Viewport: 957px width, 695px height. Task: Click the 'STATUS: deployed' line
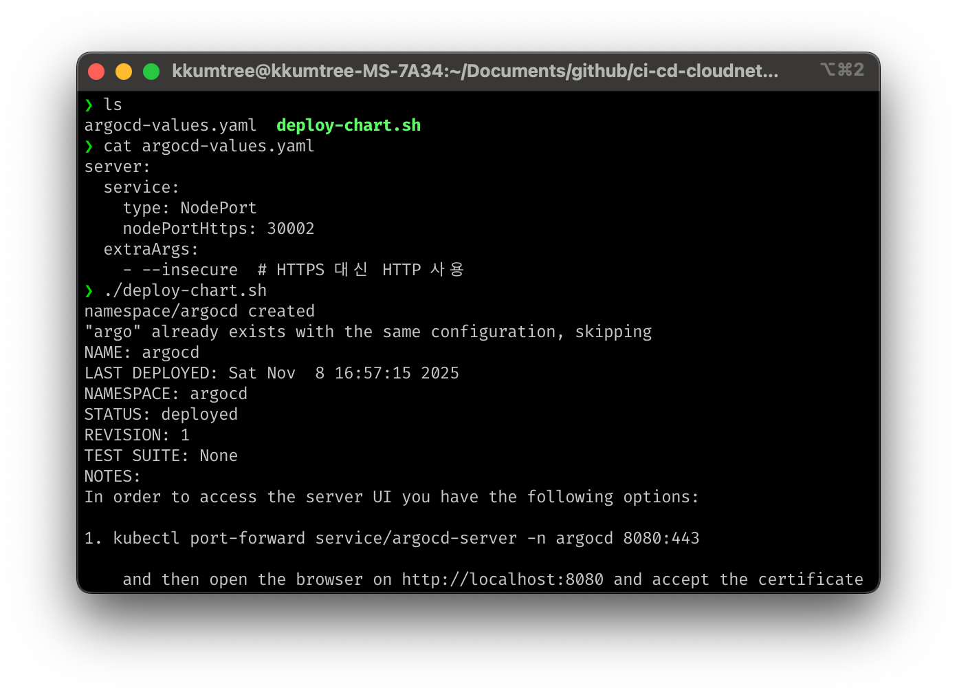(x=161, y=414)
